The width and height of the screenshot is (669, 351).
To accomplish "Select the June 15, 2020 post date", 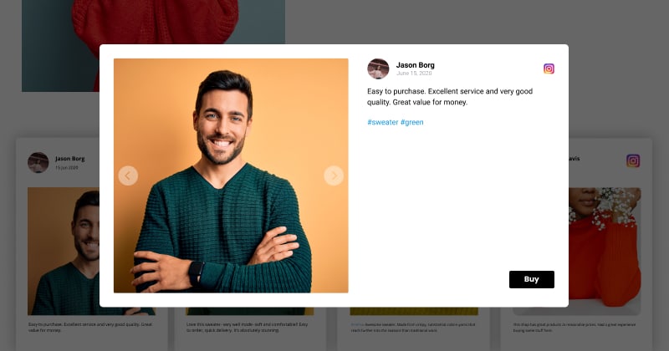I will (x=414, y=74).
